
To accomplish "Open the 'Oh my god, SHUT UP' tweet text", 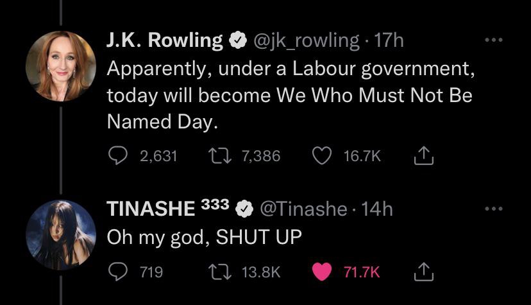I will 203,237.
